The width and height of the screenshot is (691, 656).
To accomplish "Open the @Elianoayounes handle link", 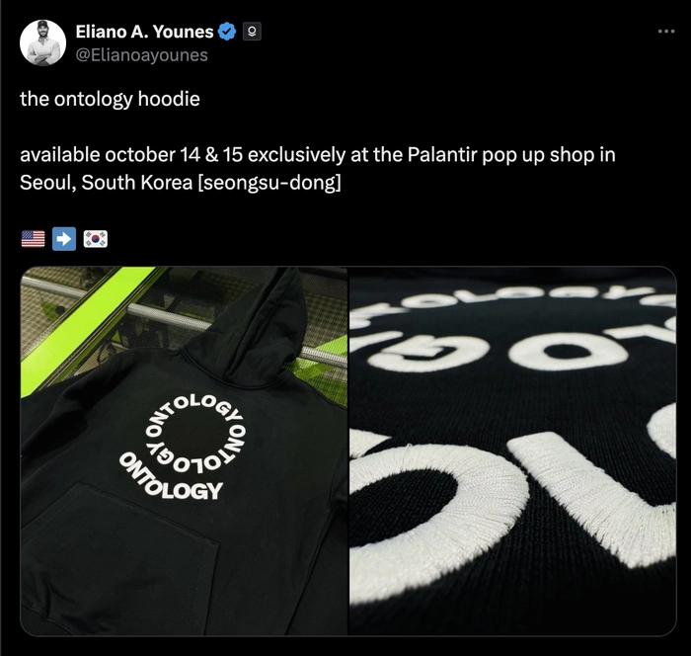I will tap(142, 55).
